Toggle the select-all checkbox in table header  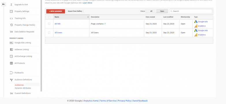coord(49,17)
